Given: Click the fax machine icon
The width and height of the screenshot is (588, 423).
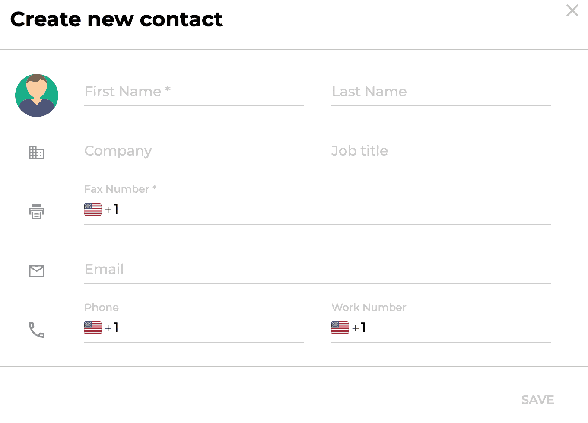Looking at the screenshot, I should tap(37, 211).
